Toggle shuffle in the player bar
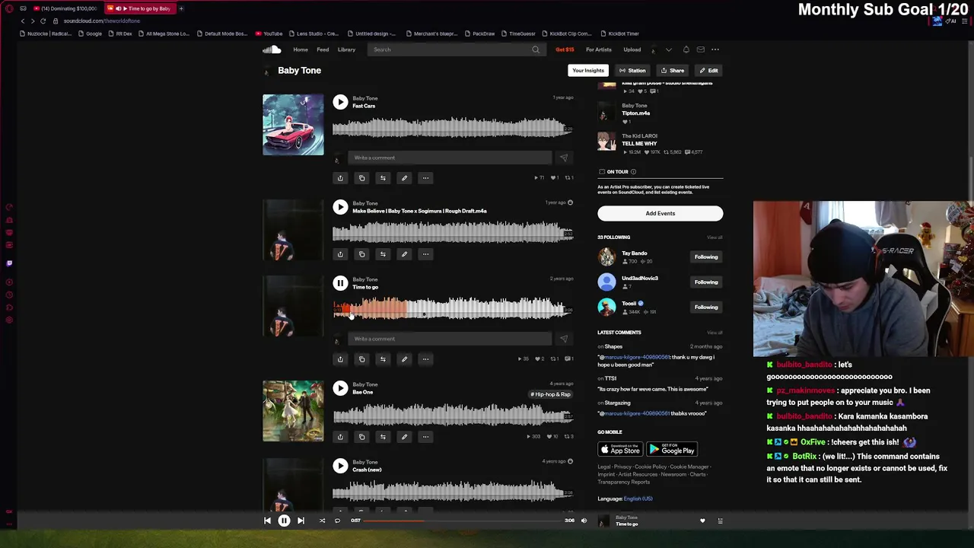This screenshot has width=974, height=548. pyautogui.click(x=322, y=521)
